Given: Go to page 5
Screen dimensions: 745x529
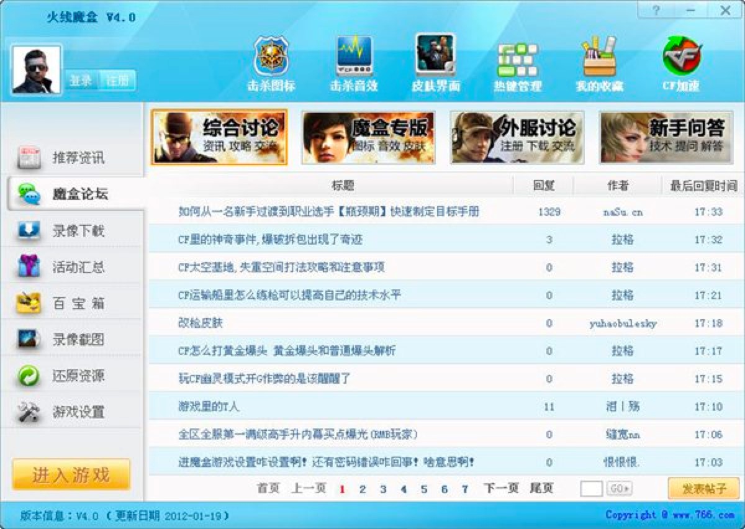Looking at the screenshot, I should coord(424,489).
